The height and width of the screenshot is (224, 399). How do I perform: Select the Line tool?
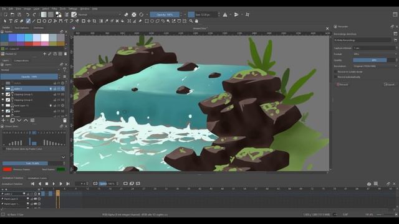pyautogui.click(x=33, y=21)
